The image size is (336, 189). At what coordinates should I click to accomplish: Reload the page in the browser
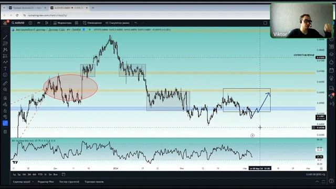tap(17, 15)
